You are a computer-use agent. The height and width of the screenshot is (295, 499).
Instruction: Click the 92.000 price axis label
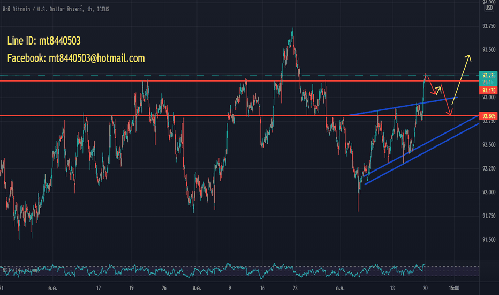(489, 193)
